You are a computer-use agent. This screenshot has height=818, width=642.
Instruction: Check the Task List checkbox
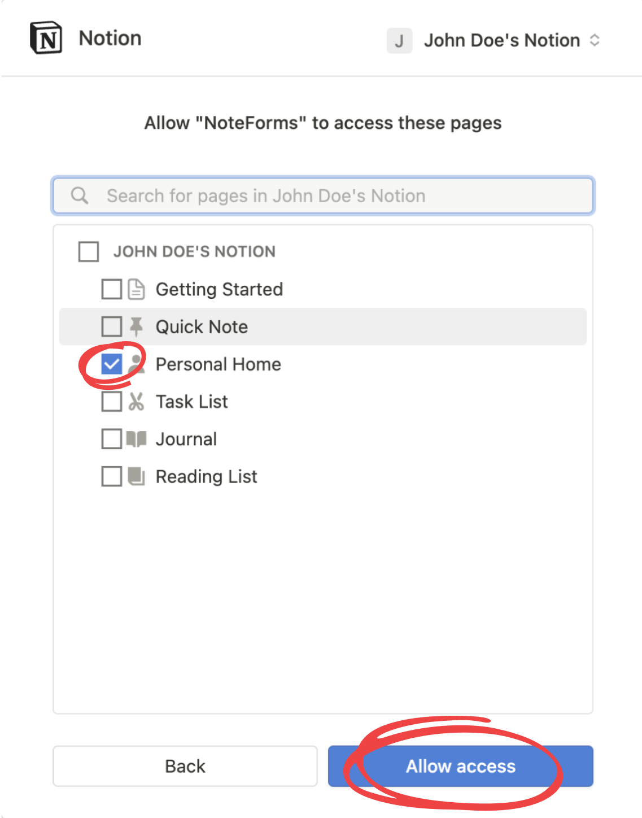[x=111, y=401]
